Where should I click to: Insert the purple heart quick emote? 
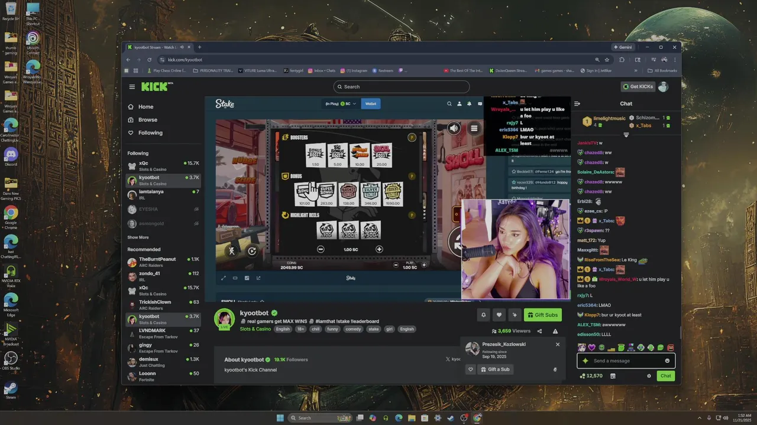591,348
